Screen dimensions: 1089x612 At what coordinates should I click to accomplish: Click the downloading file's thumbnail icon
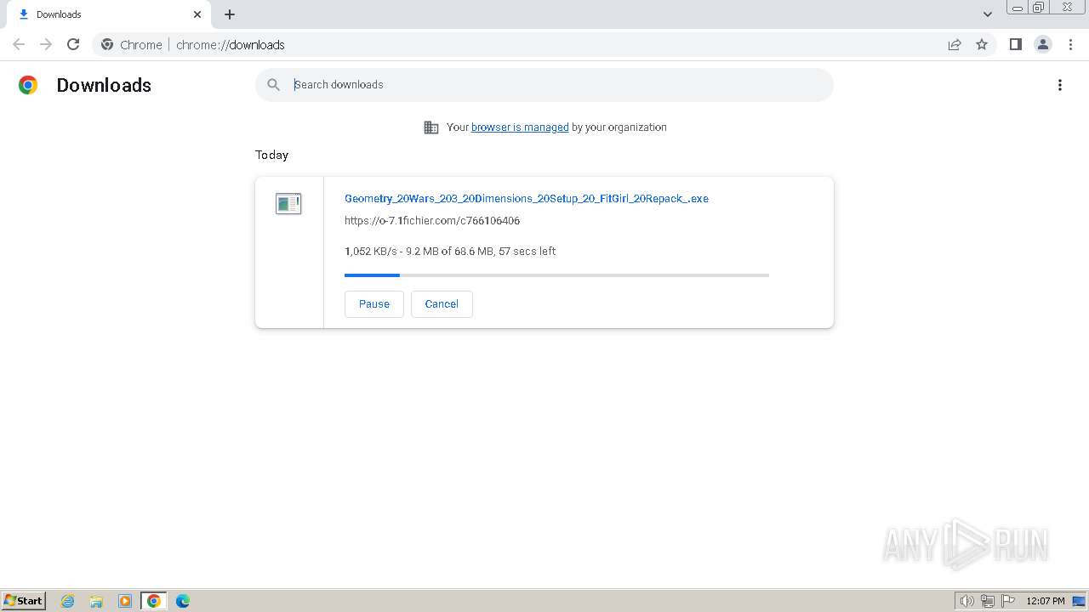288,204
